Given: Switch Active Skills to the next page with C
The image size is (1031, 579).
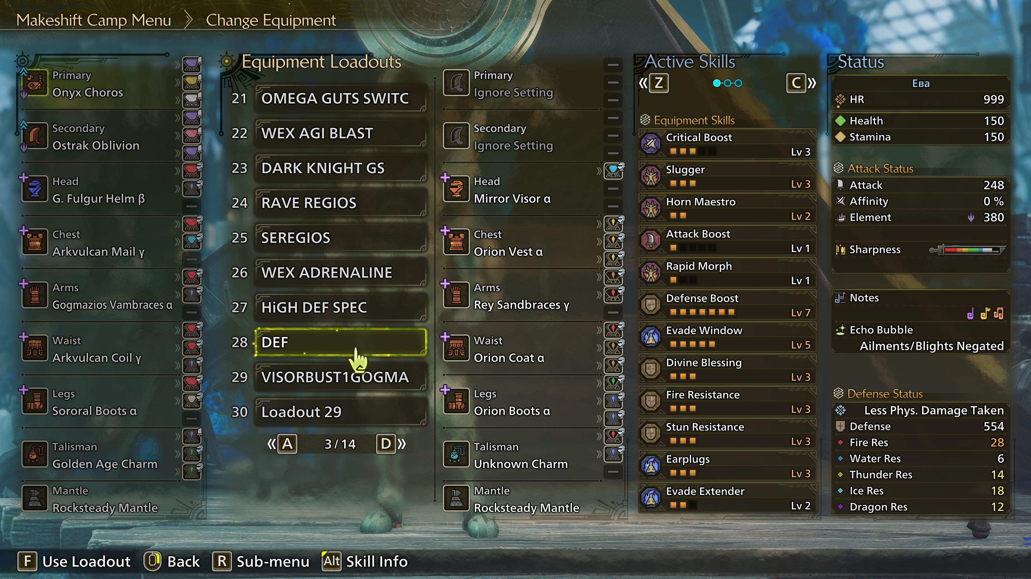Looking at the screenshot, I should 796,83.
